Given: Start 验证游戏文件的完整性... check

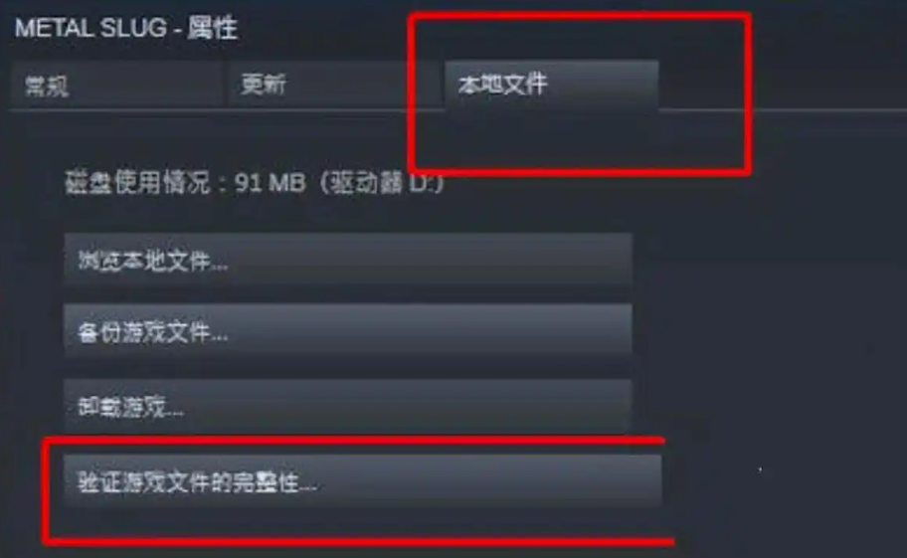Looking at the screenshot, I should (x=362, y=480).
